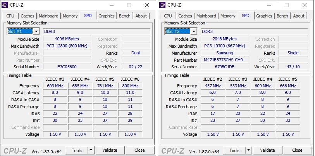Click serial number E3C05600

click(67, 67)
